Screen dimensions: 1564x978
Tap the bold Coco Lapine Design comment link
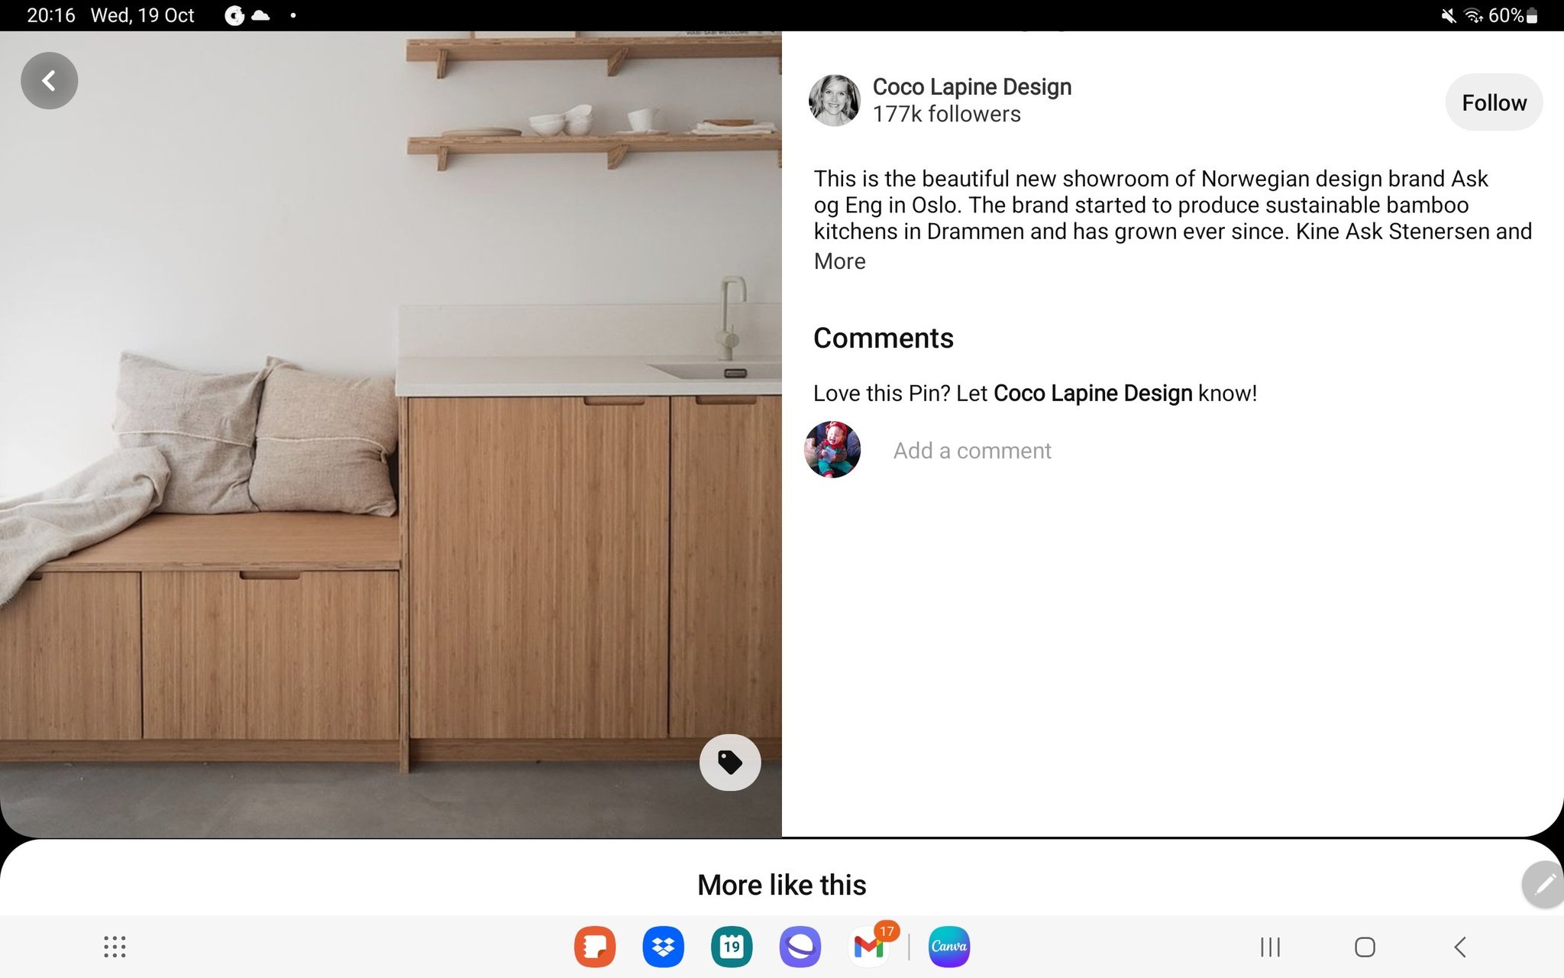1092,393
